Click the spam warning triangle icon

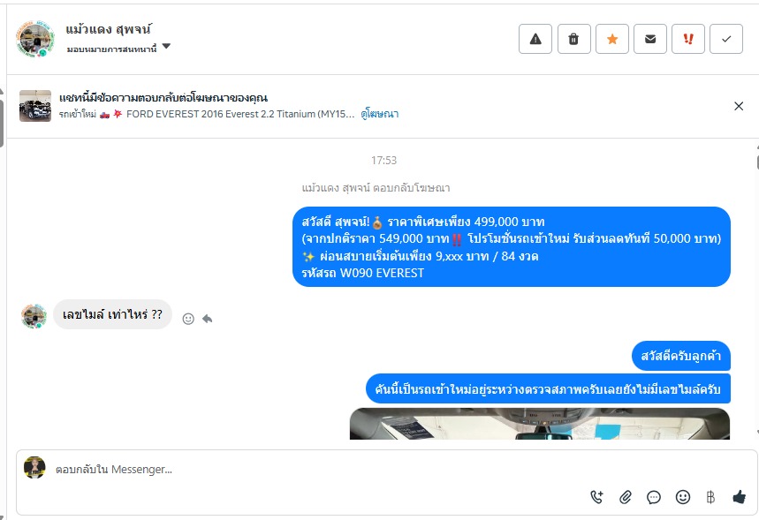pyautogui.click(x=535, y=39)
